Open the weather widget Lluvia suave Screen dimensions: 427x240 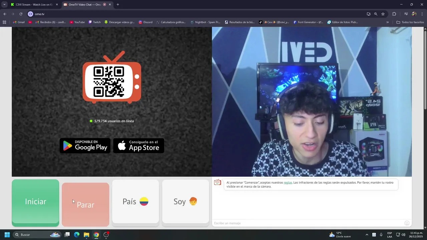pyautogui.click(x=340, y=235)
